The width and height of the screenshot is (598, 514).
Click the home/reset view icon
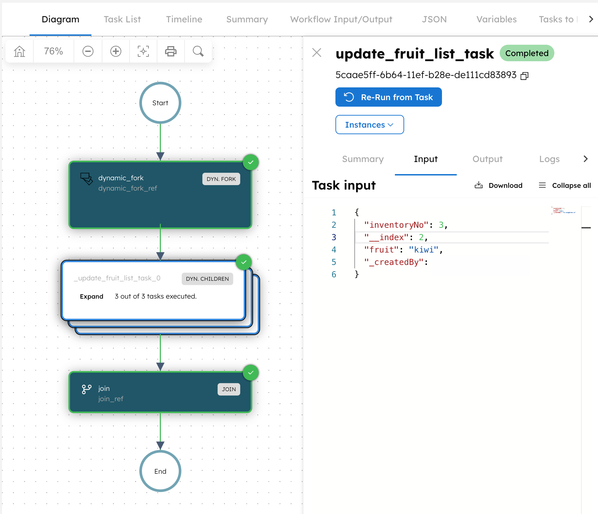click(x=19, y=51)
